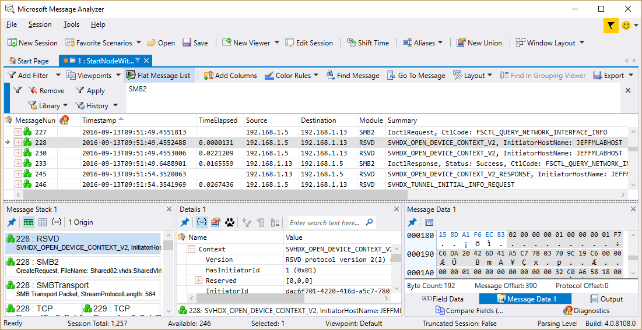The width and height of the screenshot is (642, 330).
Task: Open the Help menu
Action: [98, 24]
